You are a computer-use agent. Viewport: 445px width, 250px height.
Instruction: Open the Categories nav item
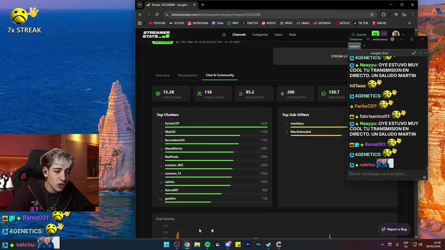pyautogui.click(x=260, y=34)
